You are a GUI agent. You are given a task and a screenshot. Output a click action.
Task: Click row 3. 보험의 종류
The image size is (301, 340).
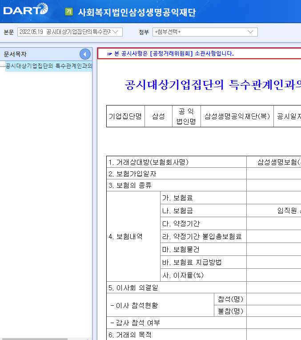[177, 186]
